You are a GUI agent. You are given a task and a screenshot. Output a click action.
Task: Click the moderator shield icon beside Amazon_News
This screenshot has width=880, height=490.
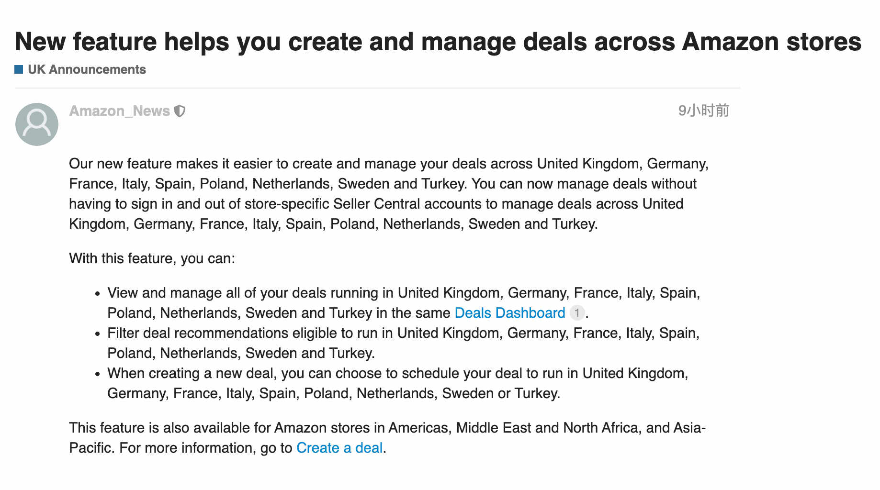pyautogui.click(x=180, y=111)
